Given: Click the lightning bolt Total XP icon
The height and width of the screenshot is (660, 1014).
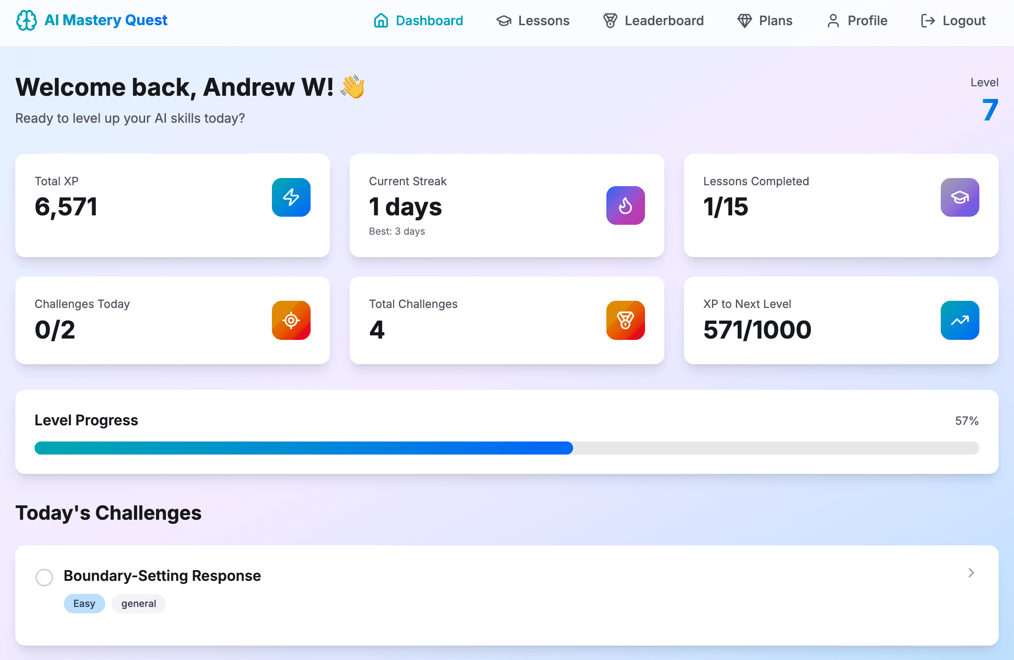Looking at the screenshot, I should coord(291,197).
